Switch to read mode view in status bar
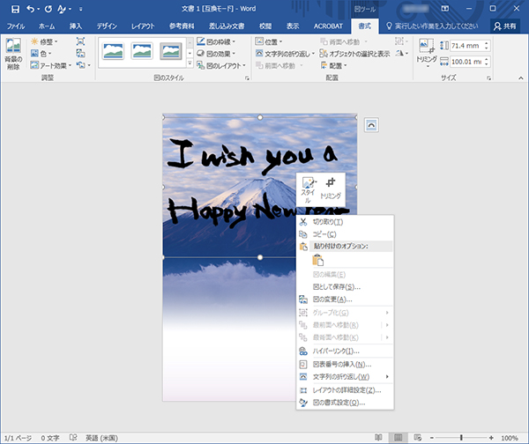529x444 pixels. [379, 437]
